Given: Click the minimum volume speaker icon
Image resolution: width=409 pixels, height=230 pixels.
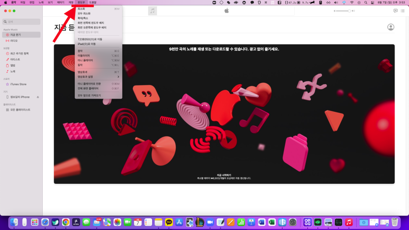Looking at the screenshot, I should (334, 11).
